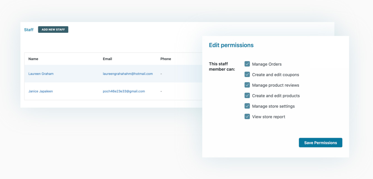The height and width of the screenshot is (179, 373).
Task: Toggle Create and edit products checkbox
Action: click(247, 96)
